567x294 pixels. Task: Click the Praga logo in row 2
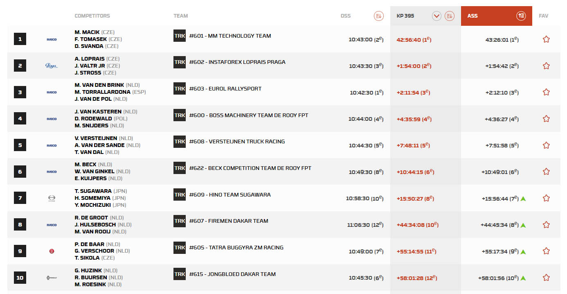point(52,66)
